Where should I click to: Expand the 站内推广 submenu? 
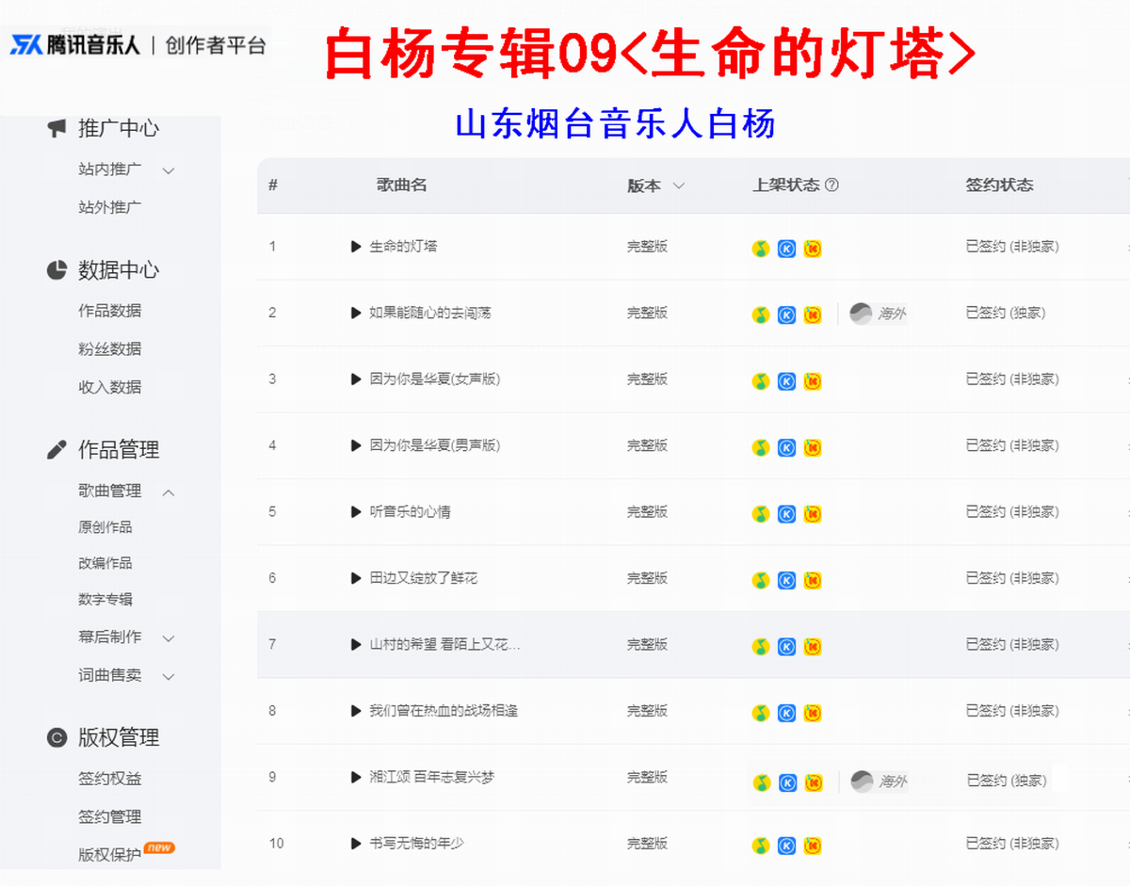pos(169,171)
